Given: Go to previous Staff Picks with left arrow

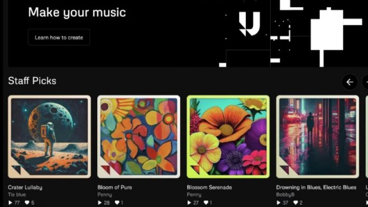Looking at the screenshot, I should (x=350, y=82).
